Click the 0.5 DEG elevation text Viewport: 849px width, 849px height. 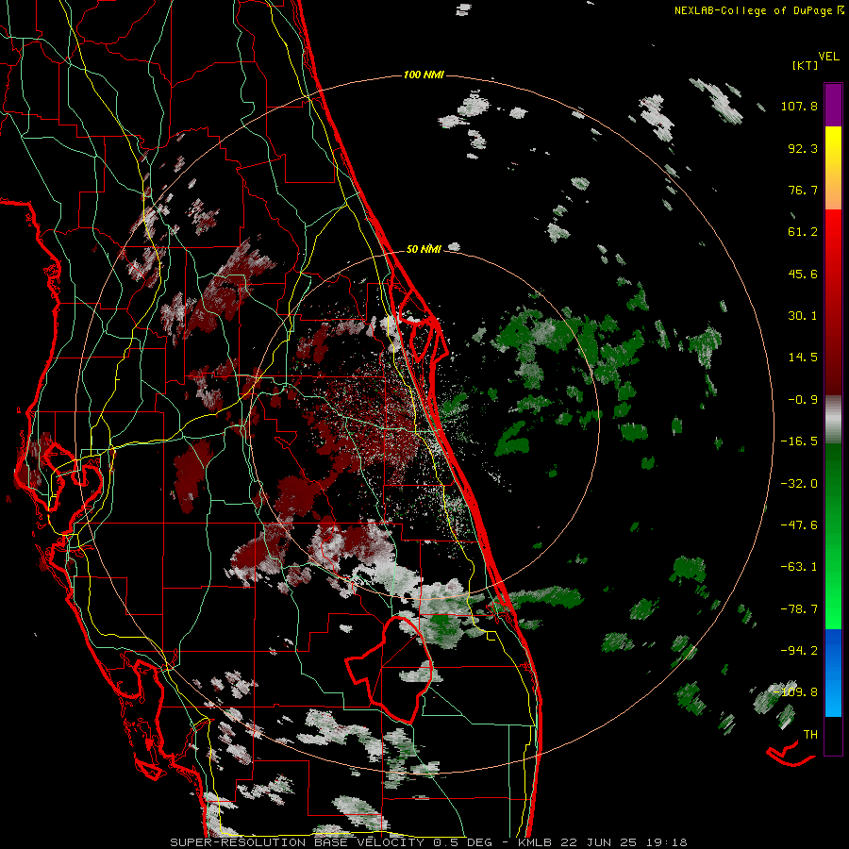[462, 842]
